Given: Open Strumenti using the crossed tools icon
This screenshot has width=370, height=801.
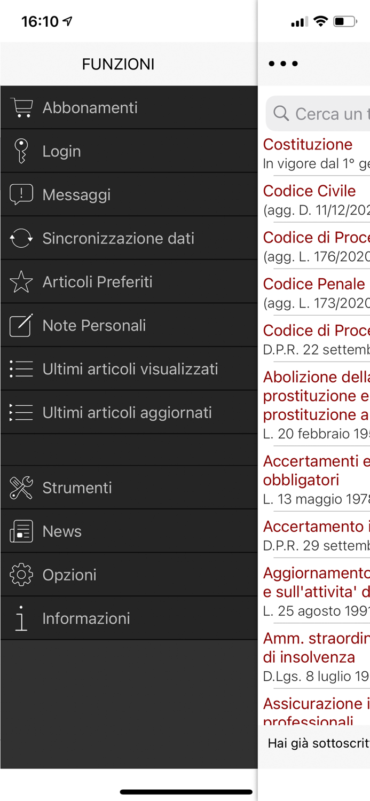Looking at the screenshot, I should coord(21,488).
